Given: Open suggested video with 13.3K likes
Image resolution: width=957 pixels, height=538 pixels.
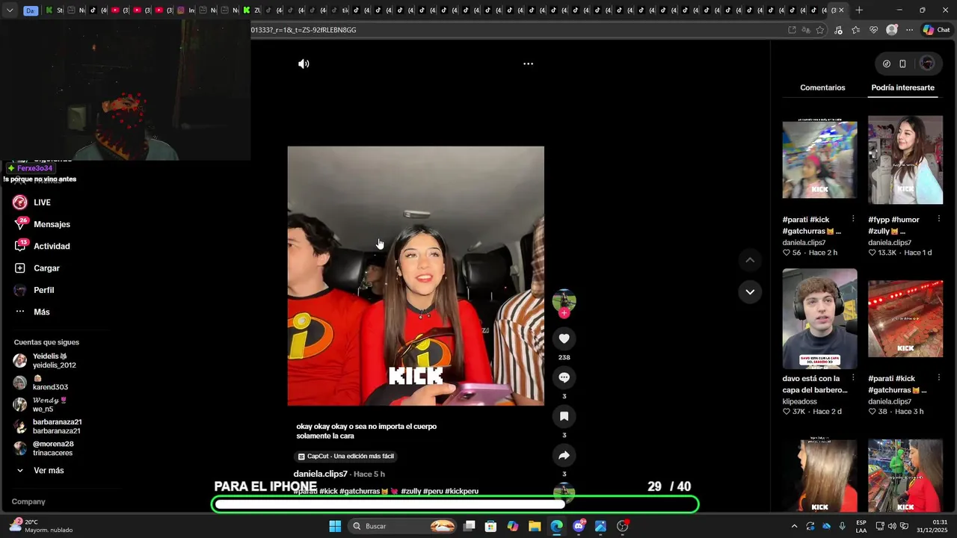Looking at the screenshot, I should pyautogui.click(x=905, y=160).
